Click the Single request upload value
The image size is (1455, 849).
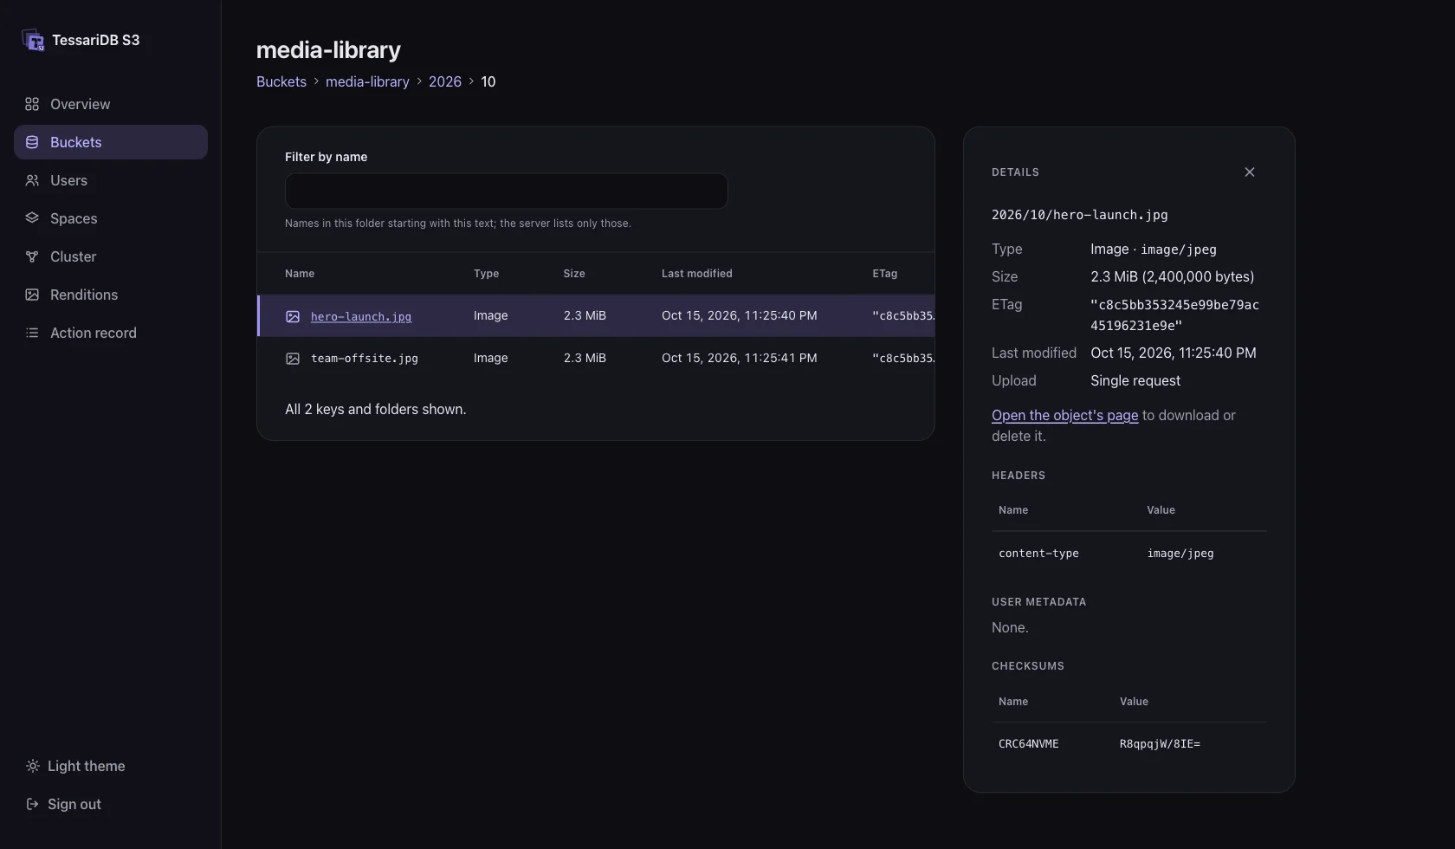(1135, 380)
